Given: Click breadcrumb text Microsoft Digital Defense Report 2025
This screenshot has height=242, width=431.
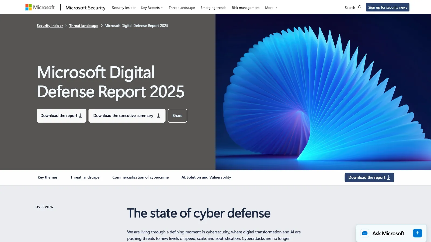Looking at the screenshot, I should [x=136, y=26].
